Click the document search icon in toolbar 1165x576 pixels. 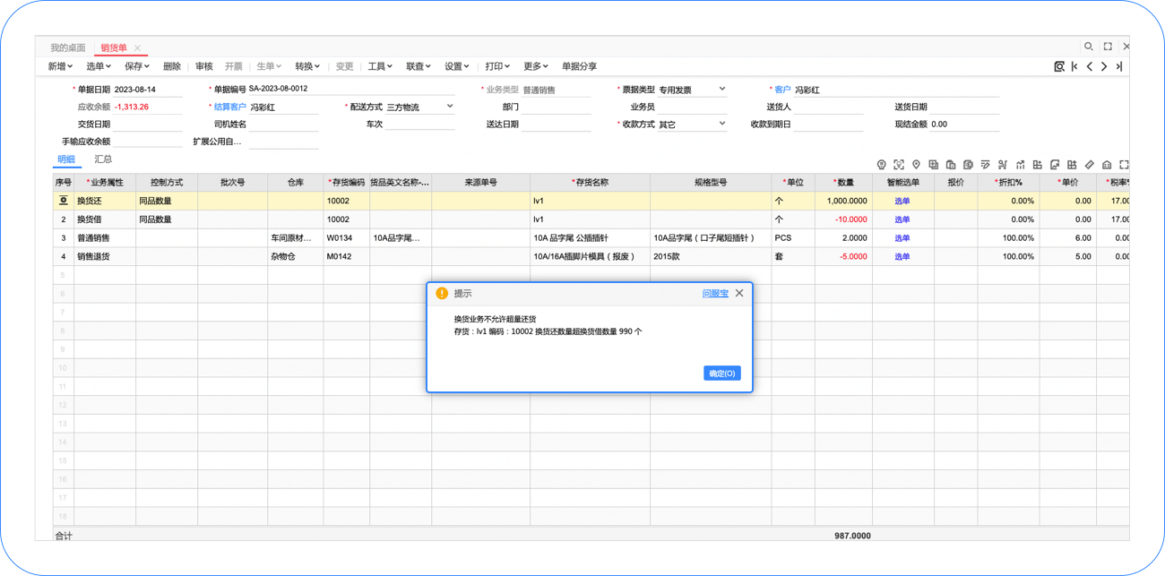(x=1059, y=66)
